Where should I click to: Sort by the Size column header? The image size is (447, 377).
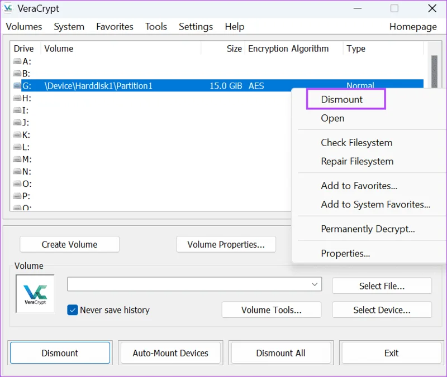(x=223, y=49)
